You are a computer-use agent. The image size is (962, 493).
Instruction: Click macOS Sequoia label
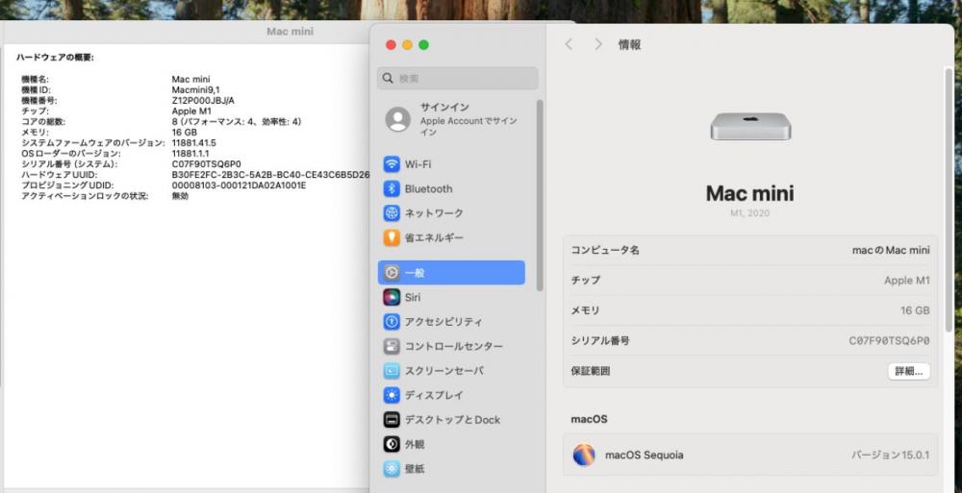pyautogui.click(x=645, y=455)
